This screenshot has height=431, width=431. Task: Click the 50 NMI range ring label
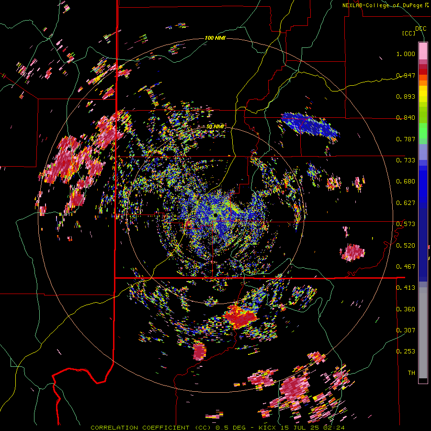[215, 126]
